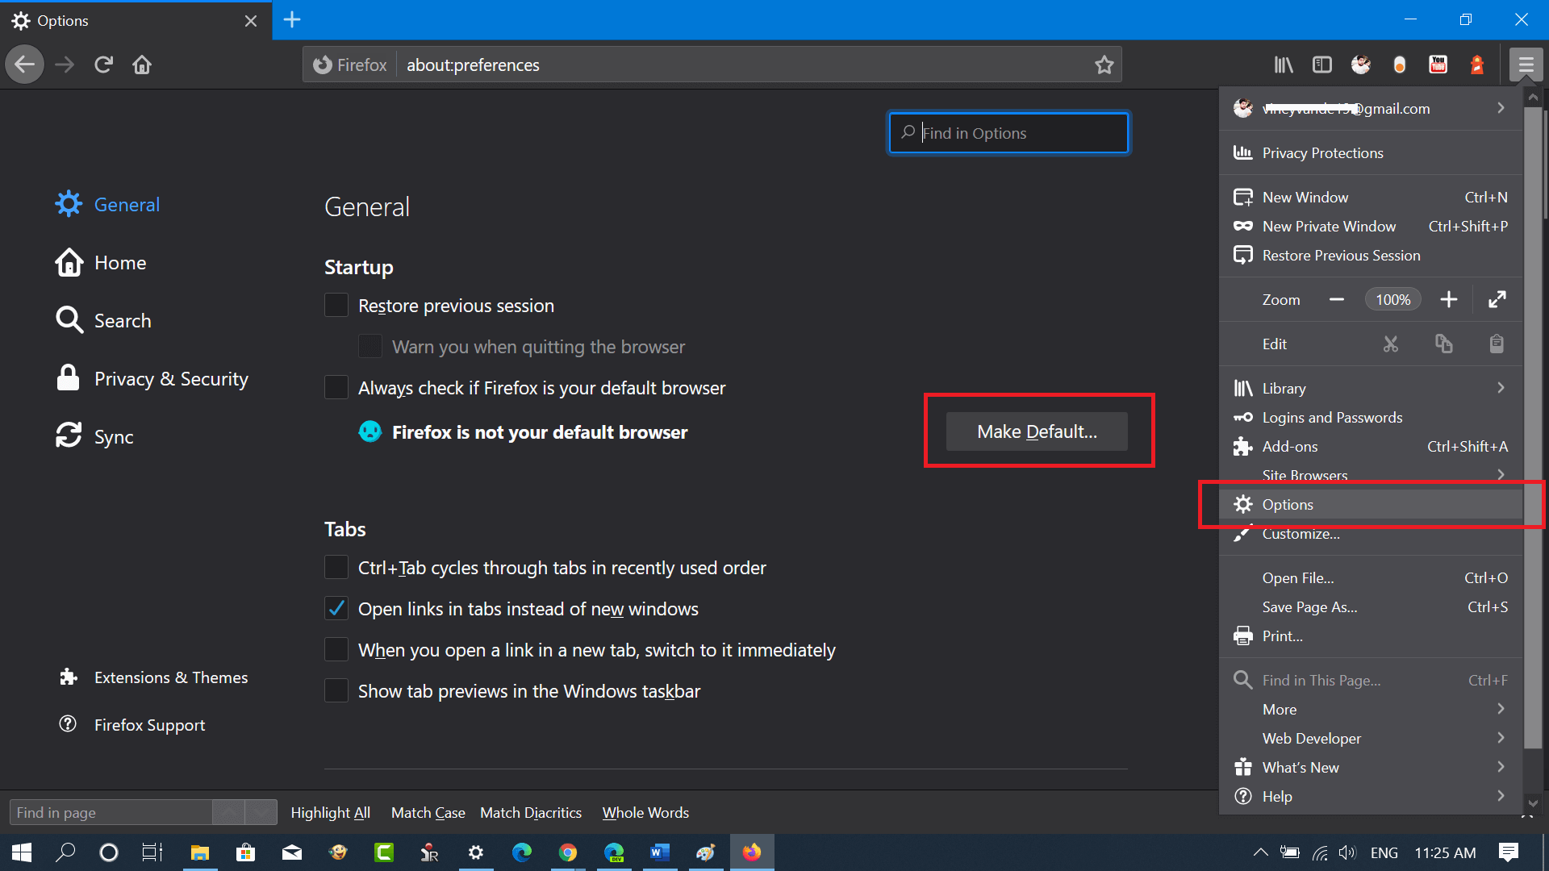
Task: Click the menu panel vertical scrollbar
Action: (1533, 427)
